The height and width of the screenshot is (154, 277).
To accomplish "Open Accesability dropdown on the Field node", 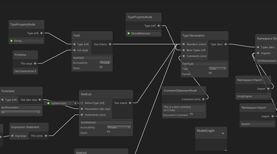I will [105, 63].
